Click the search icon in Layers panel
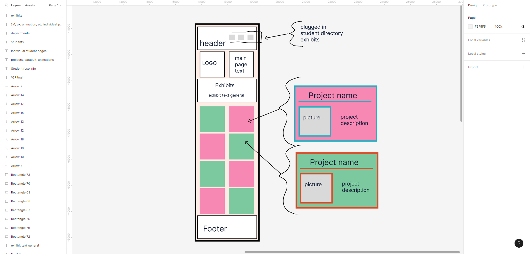Screen dimensions: 530x254 tap(6, 5)
